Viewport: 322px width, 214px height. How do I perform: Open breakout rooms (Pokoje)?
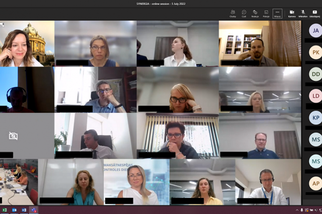click(266, 14)
